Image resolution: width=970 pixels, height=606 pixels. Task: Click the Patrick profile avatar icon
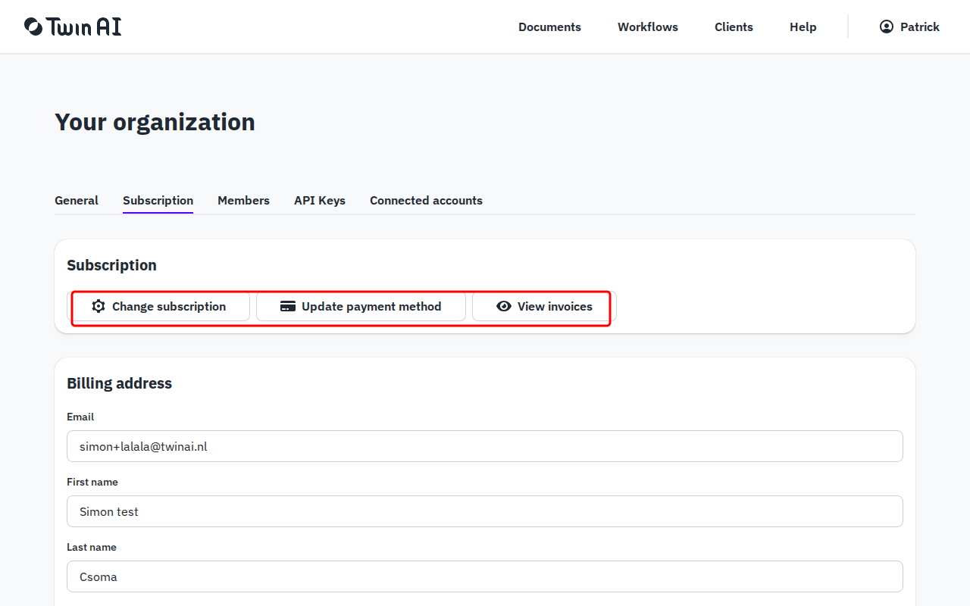886,26
